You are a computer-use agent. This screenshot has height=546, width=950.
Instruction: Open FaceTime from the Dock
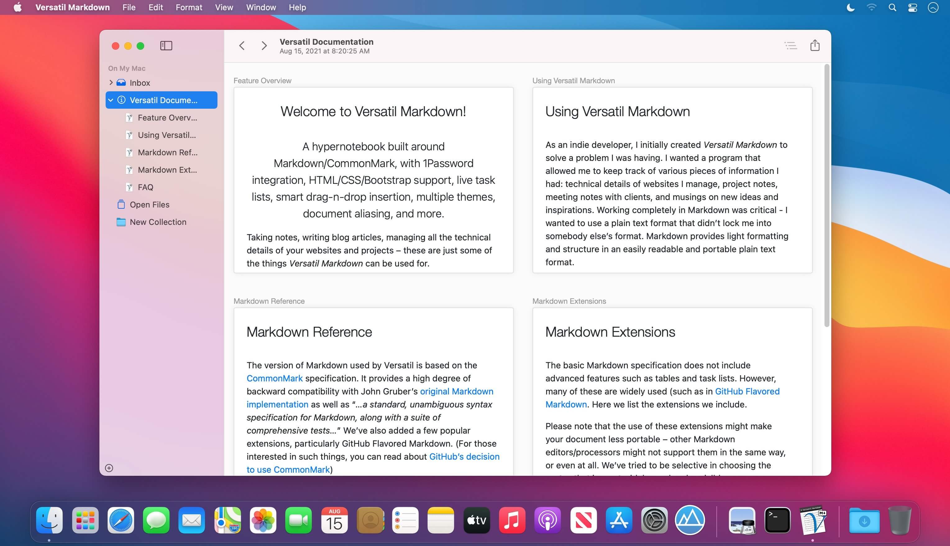tap(299, 520)
